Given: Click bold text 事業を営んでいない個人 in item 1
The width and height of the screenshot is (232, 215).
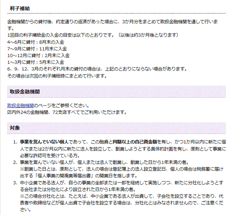Looking at the screenshot, I should tap(44, 142).
